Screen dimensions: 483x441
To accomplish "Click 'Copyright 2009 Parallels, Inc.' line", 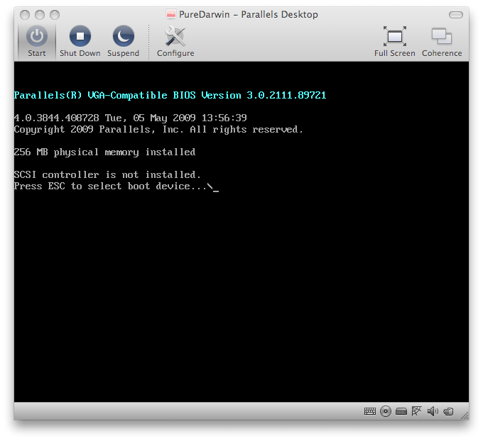I will 158,130.
